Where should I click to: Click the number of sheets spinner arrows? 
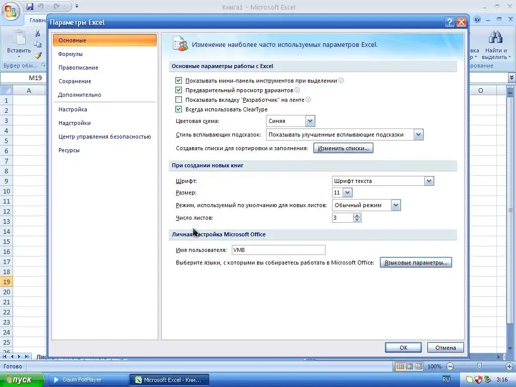tap(357, 218)
